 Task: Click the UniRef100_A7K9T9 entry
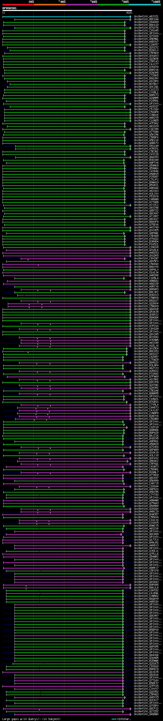pos(146,67)
